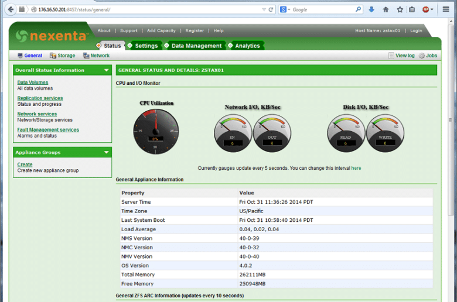This screenshot has height=302, width=457.
Task: Select the Network submenu item
Action: [x=100, y=56]
